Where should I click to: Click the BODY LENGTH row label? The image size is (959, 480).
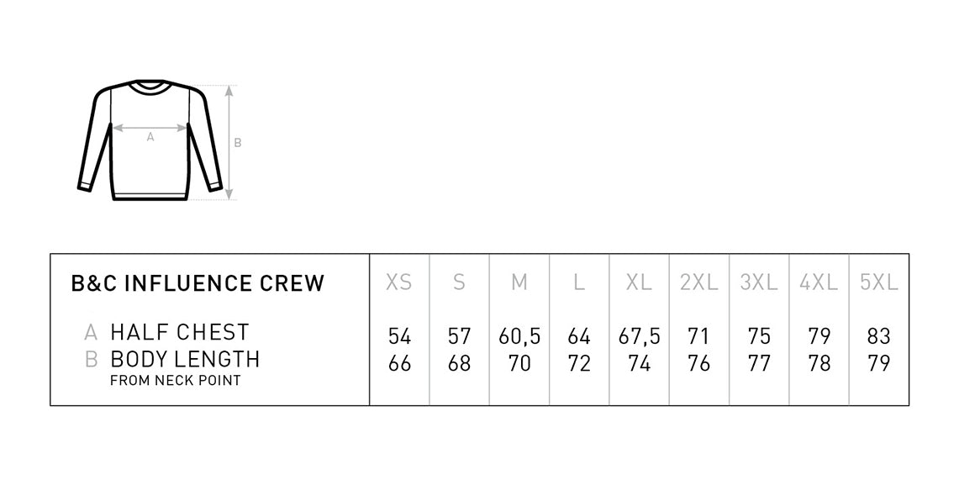coord(185,358)
